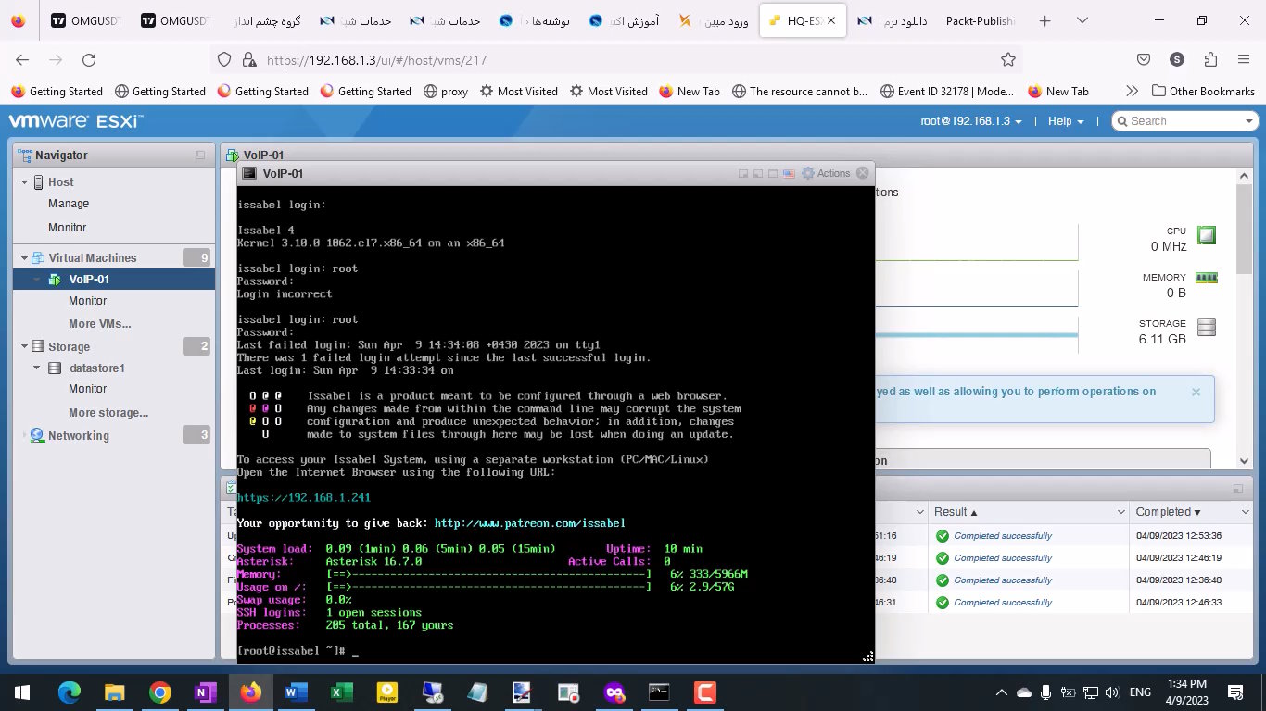Click the Virtual Machines icon in Navigator

(39, 257)
